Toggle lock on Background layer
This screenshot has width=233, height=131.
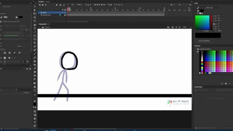pyautogui.click(x=65, y=15)
